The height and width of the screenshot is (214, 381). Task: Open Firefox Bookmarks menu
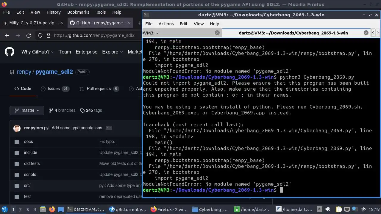tap(78, 12)
